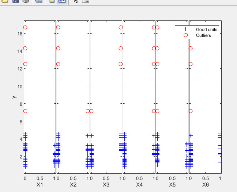This screenshot has width=237, height=192.
Task: Click the rotated y axis label
Action: point(14,97)
